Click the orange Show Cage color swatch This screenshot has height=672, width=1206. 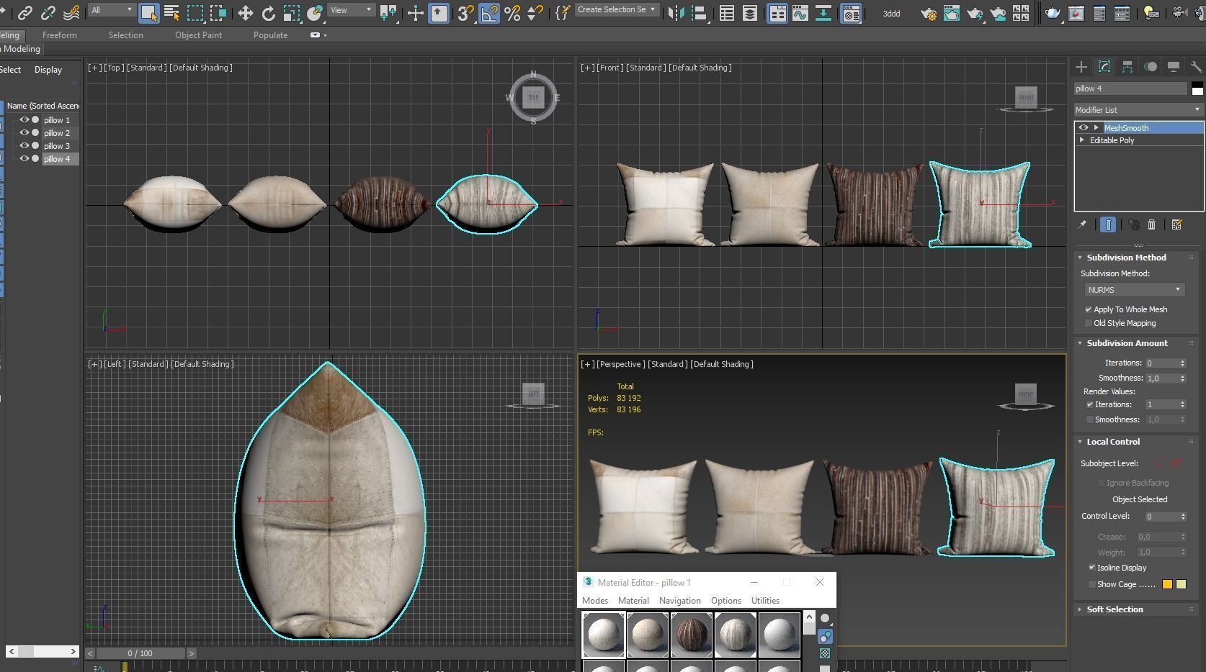(1167, 584)
